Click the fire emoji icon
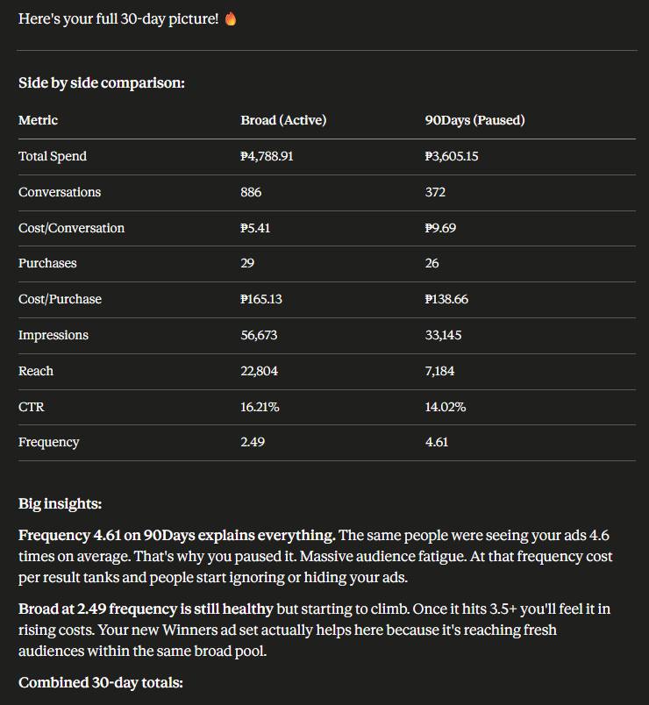Viewport: 649px width, 705px height. pos(231,19)
